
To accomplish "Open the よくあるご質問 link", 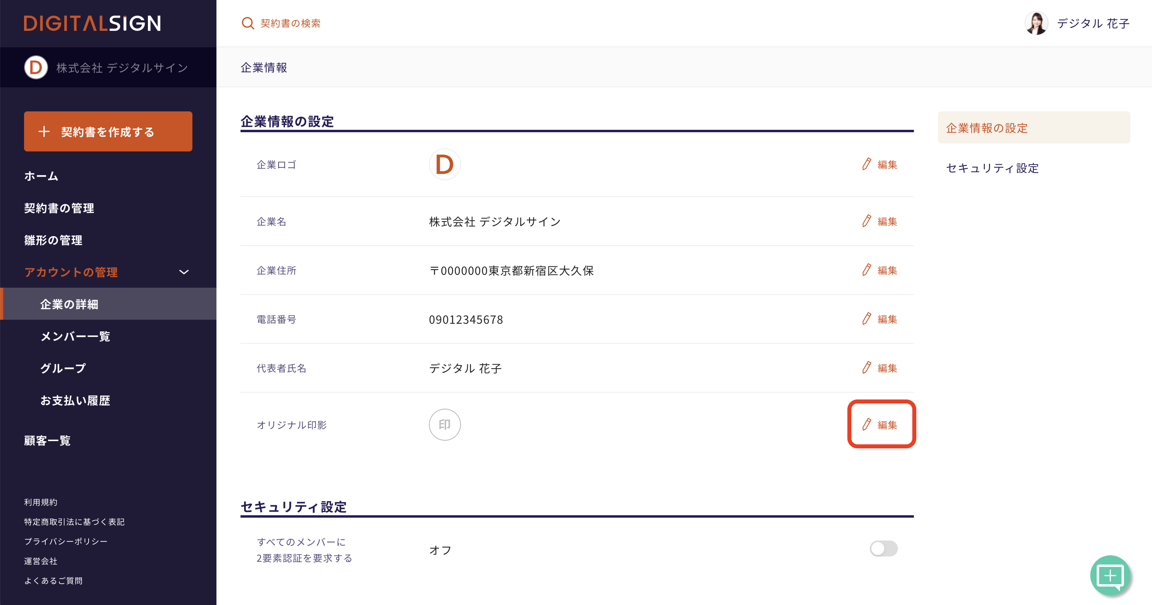I will click(53, 581).
